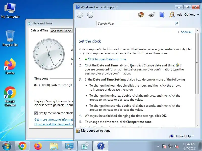Screen dimensions: 202x151
Task: Switch to the Additional Clocks tab
Action: (x=61, y=31)
